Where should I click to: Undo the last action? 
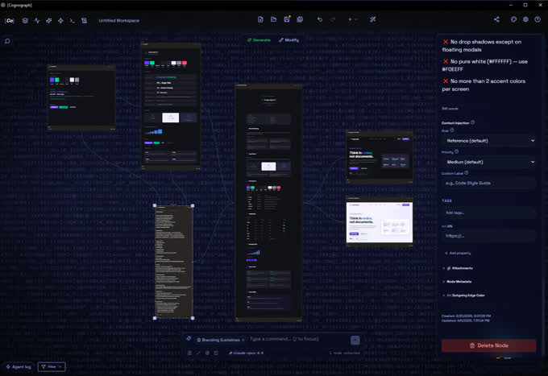(x=319, y=19)
